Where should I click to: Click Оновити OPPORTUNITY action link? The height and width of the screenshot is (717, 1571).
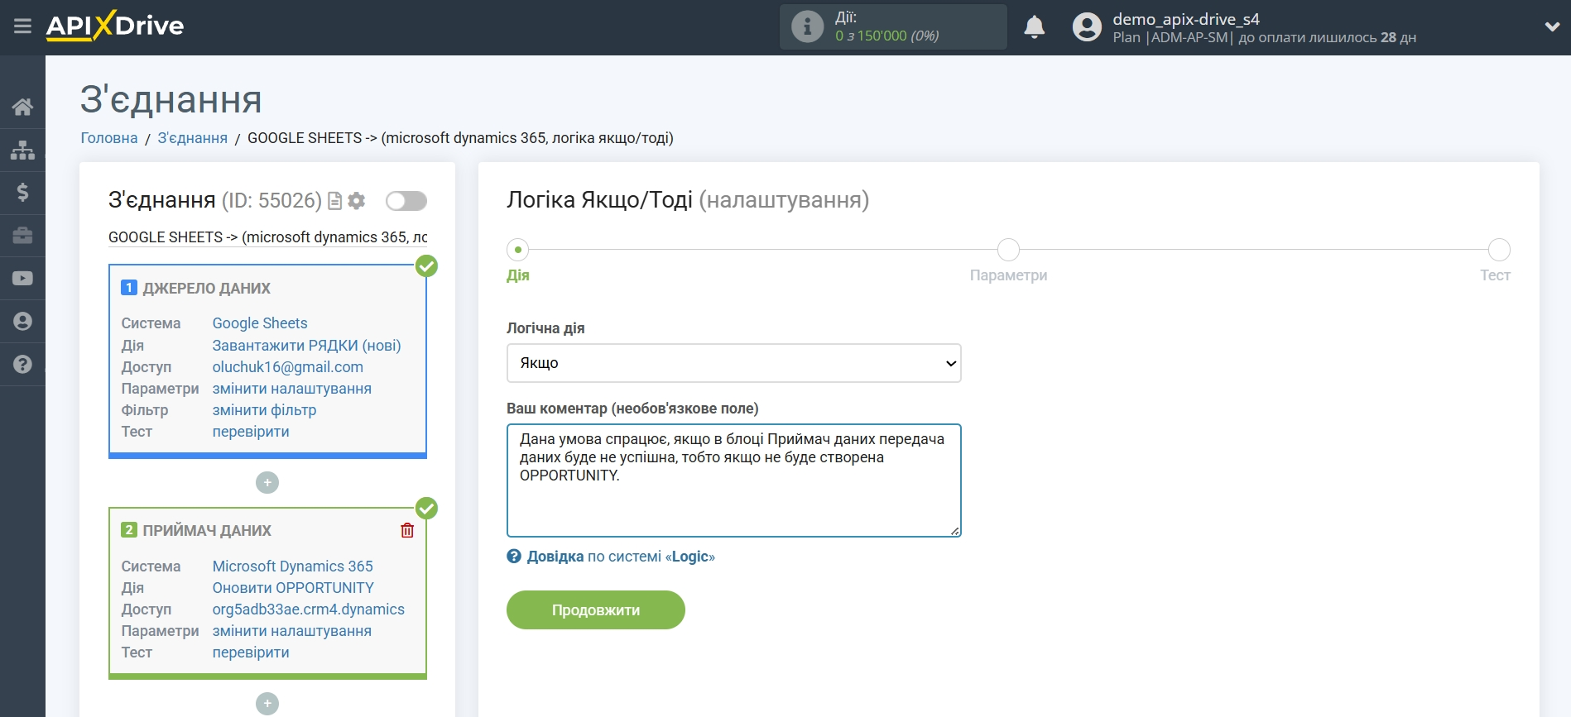click(x=293, y=588)
